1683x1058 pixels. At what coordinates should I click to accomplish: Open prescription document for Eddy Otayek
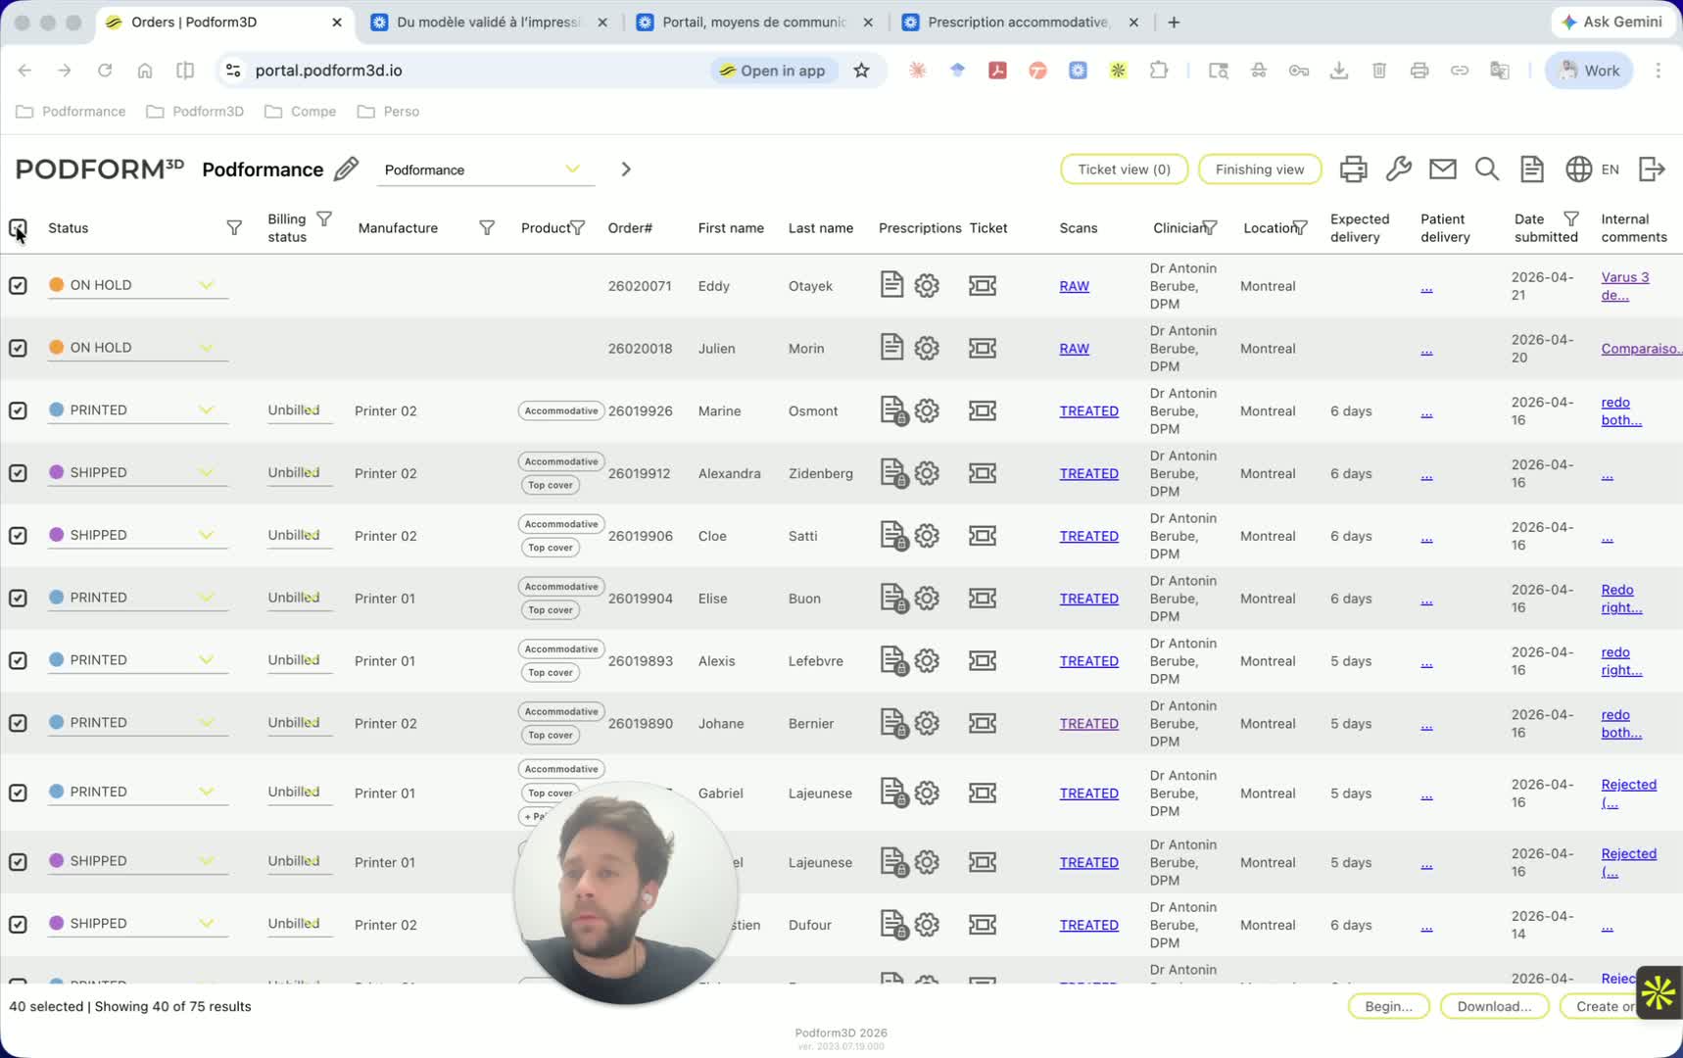coord(891,285)
